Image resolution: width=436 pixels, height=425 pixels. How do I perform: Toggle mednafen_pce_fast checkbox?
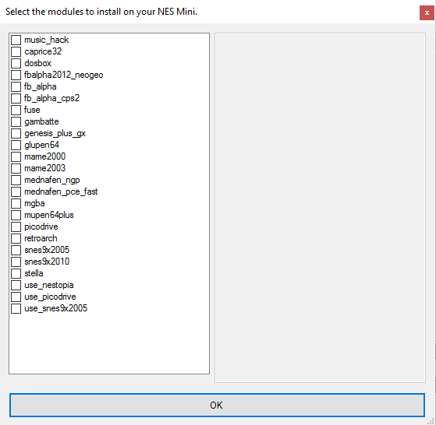[x=16, y=191]
